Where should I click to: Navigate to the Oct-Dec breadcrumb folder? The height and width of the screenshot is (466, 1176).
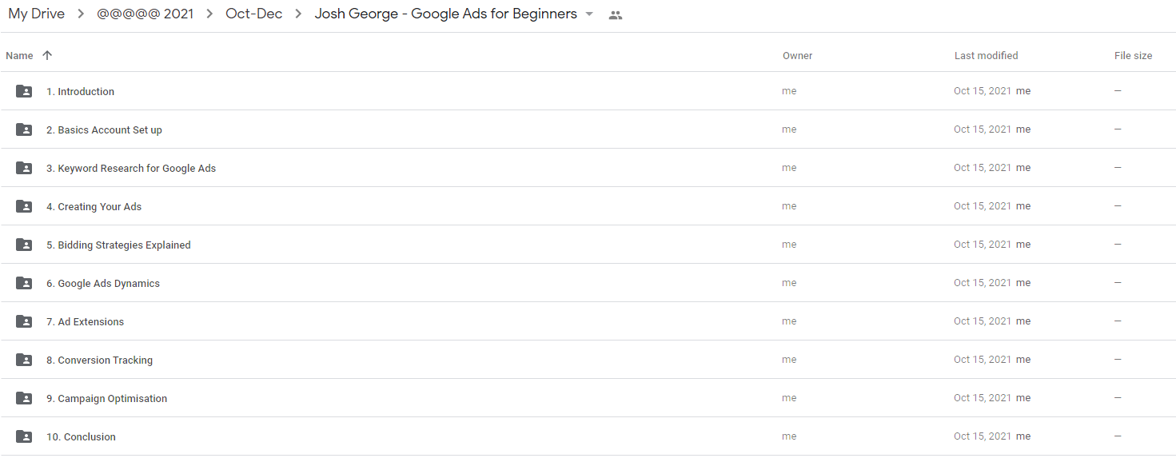[253, 14]
